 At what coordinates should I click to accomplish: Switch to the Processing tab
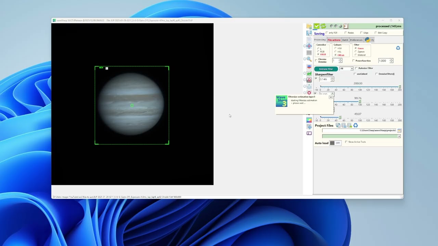320,40
